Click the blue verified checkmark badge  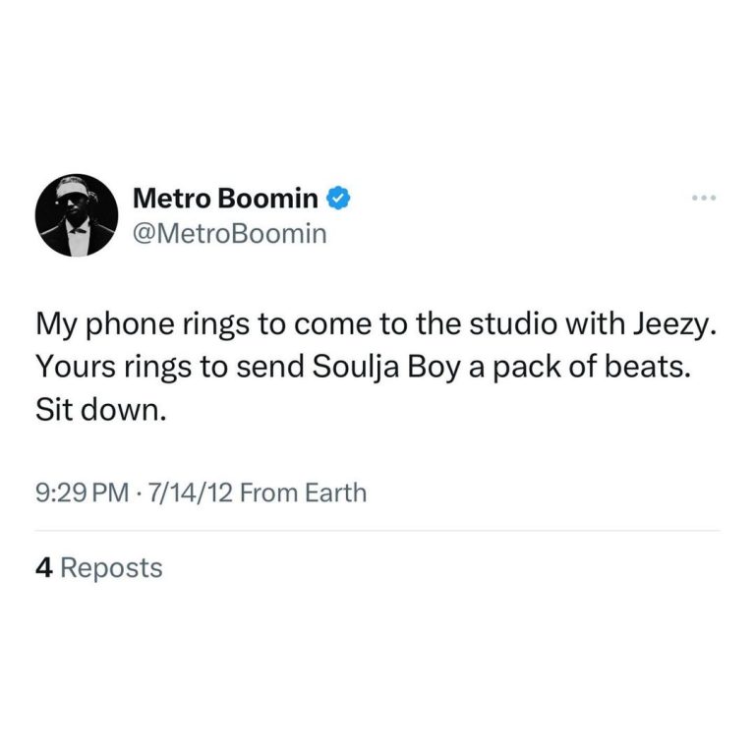tap(339, 199)
